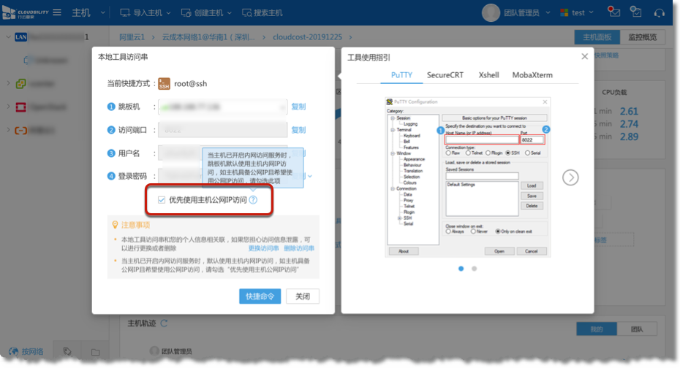This screenshot has width=680, height=368.
Task: Click the 团队管理员 user avatar
Action: tap(491, 12)
